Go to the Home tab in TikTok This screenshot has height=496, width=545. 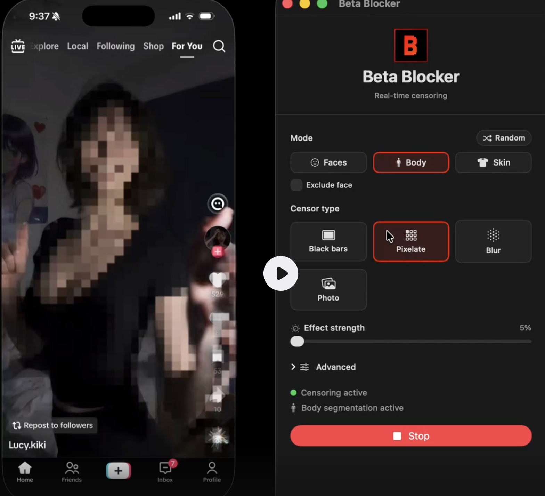25,472
